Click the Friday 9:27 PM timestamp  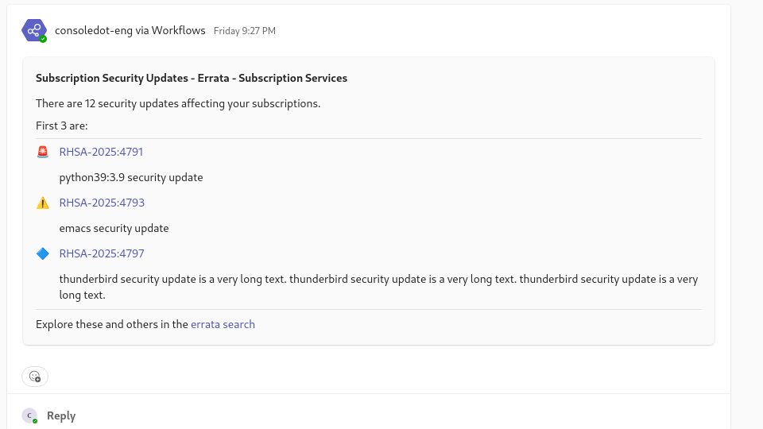tap(245, 31)
